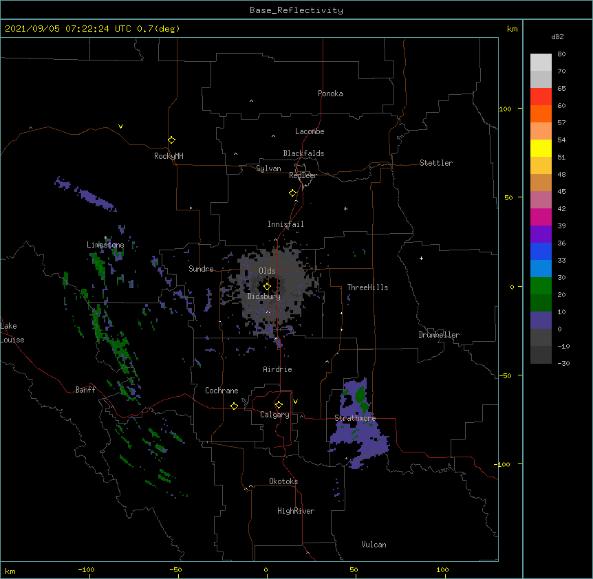Screen dimensions: 593x579
Task: Select the yellow diamond between Olds and Didsbury
Action: pyautogui.click(x=267, y=286)
